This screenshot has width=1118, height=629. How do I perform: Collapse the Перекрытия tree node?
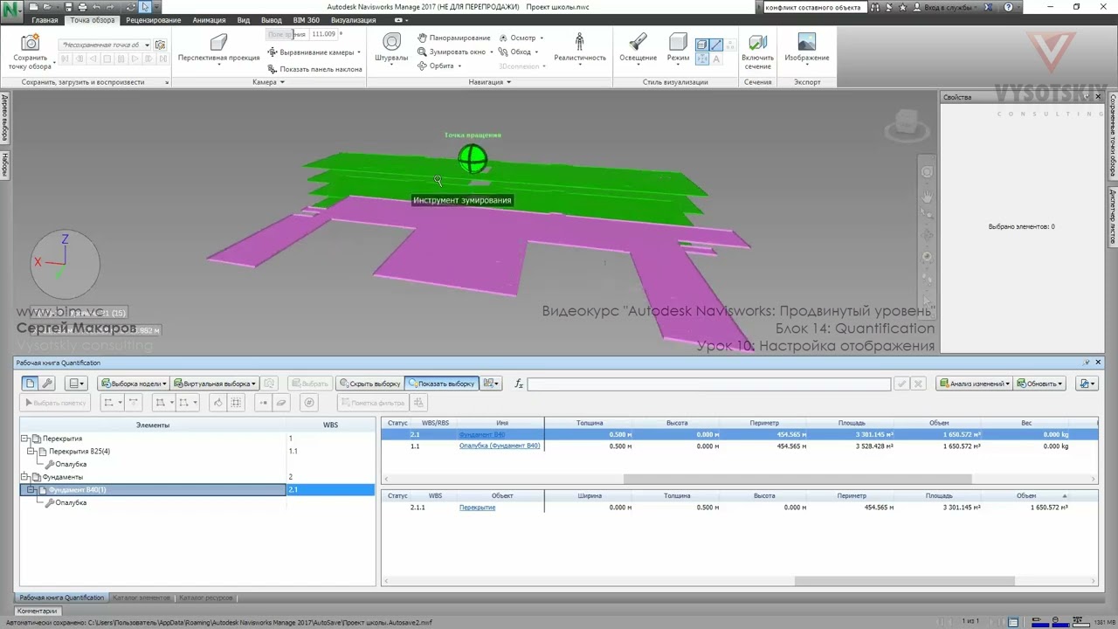[25, 439]
